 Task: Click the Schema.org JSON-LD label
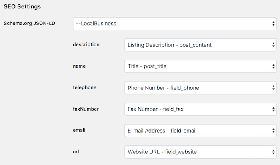[30, 23]
